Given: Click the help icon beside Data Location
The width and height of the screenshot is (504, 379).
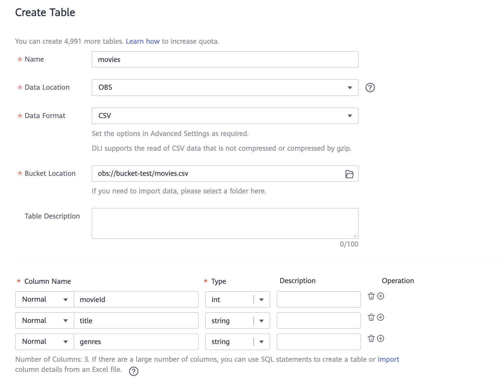Looking at the screenshot, I should point(370,88).
